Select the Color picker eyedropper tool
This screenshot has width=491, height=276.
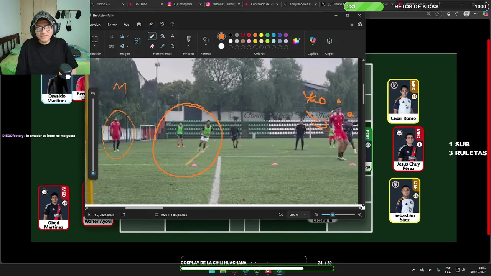coord(162,46)
